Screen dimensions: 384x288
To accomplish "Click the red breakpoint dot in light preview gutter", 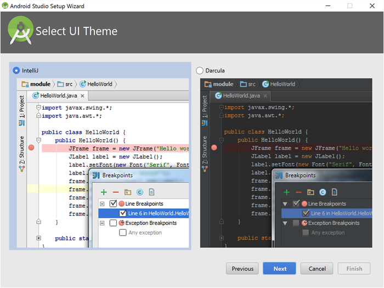I will [32, 148].
